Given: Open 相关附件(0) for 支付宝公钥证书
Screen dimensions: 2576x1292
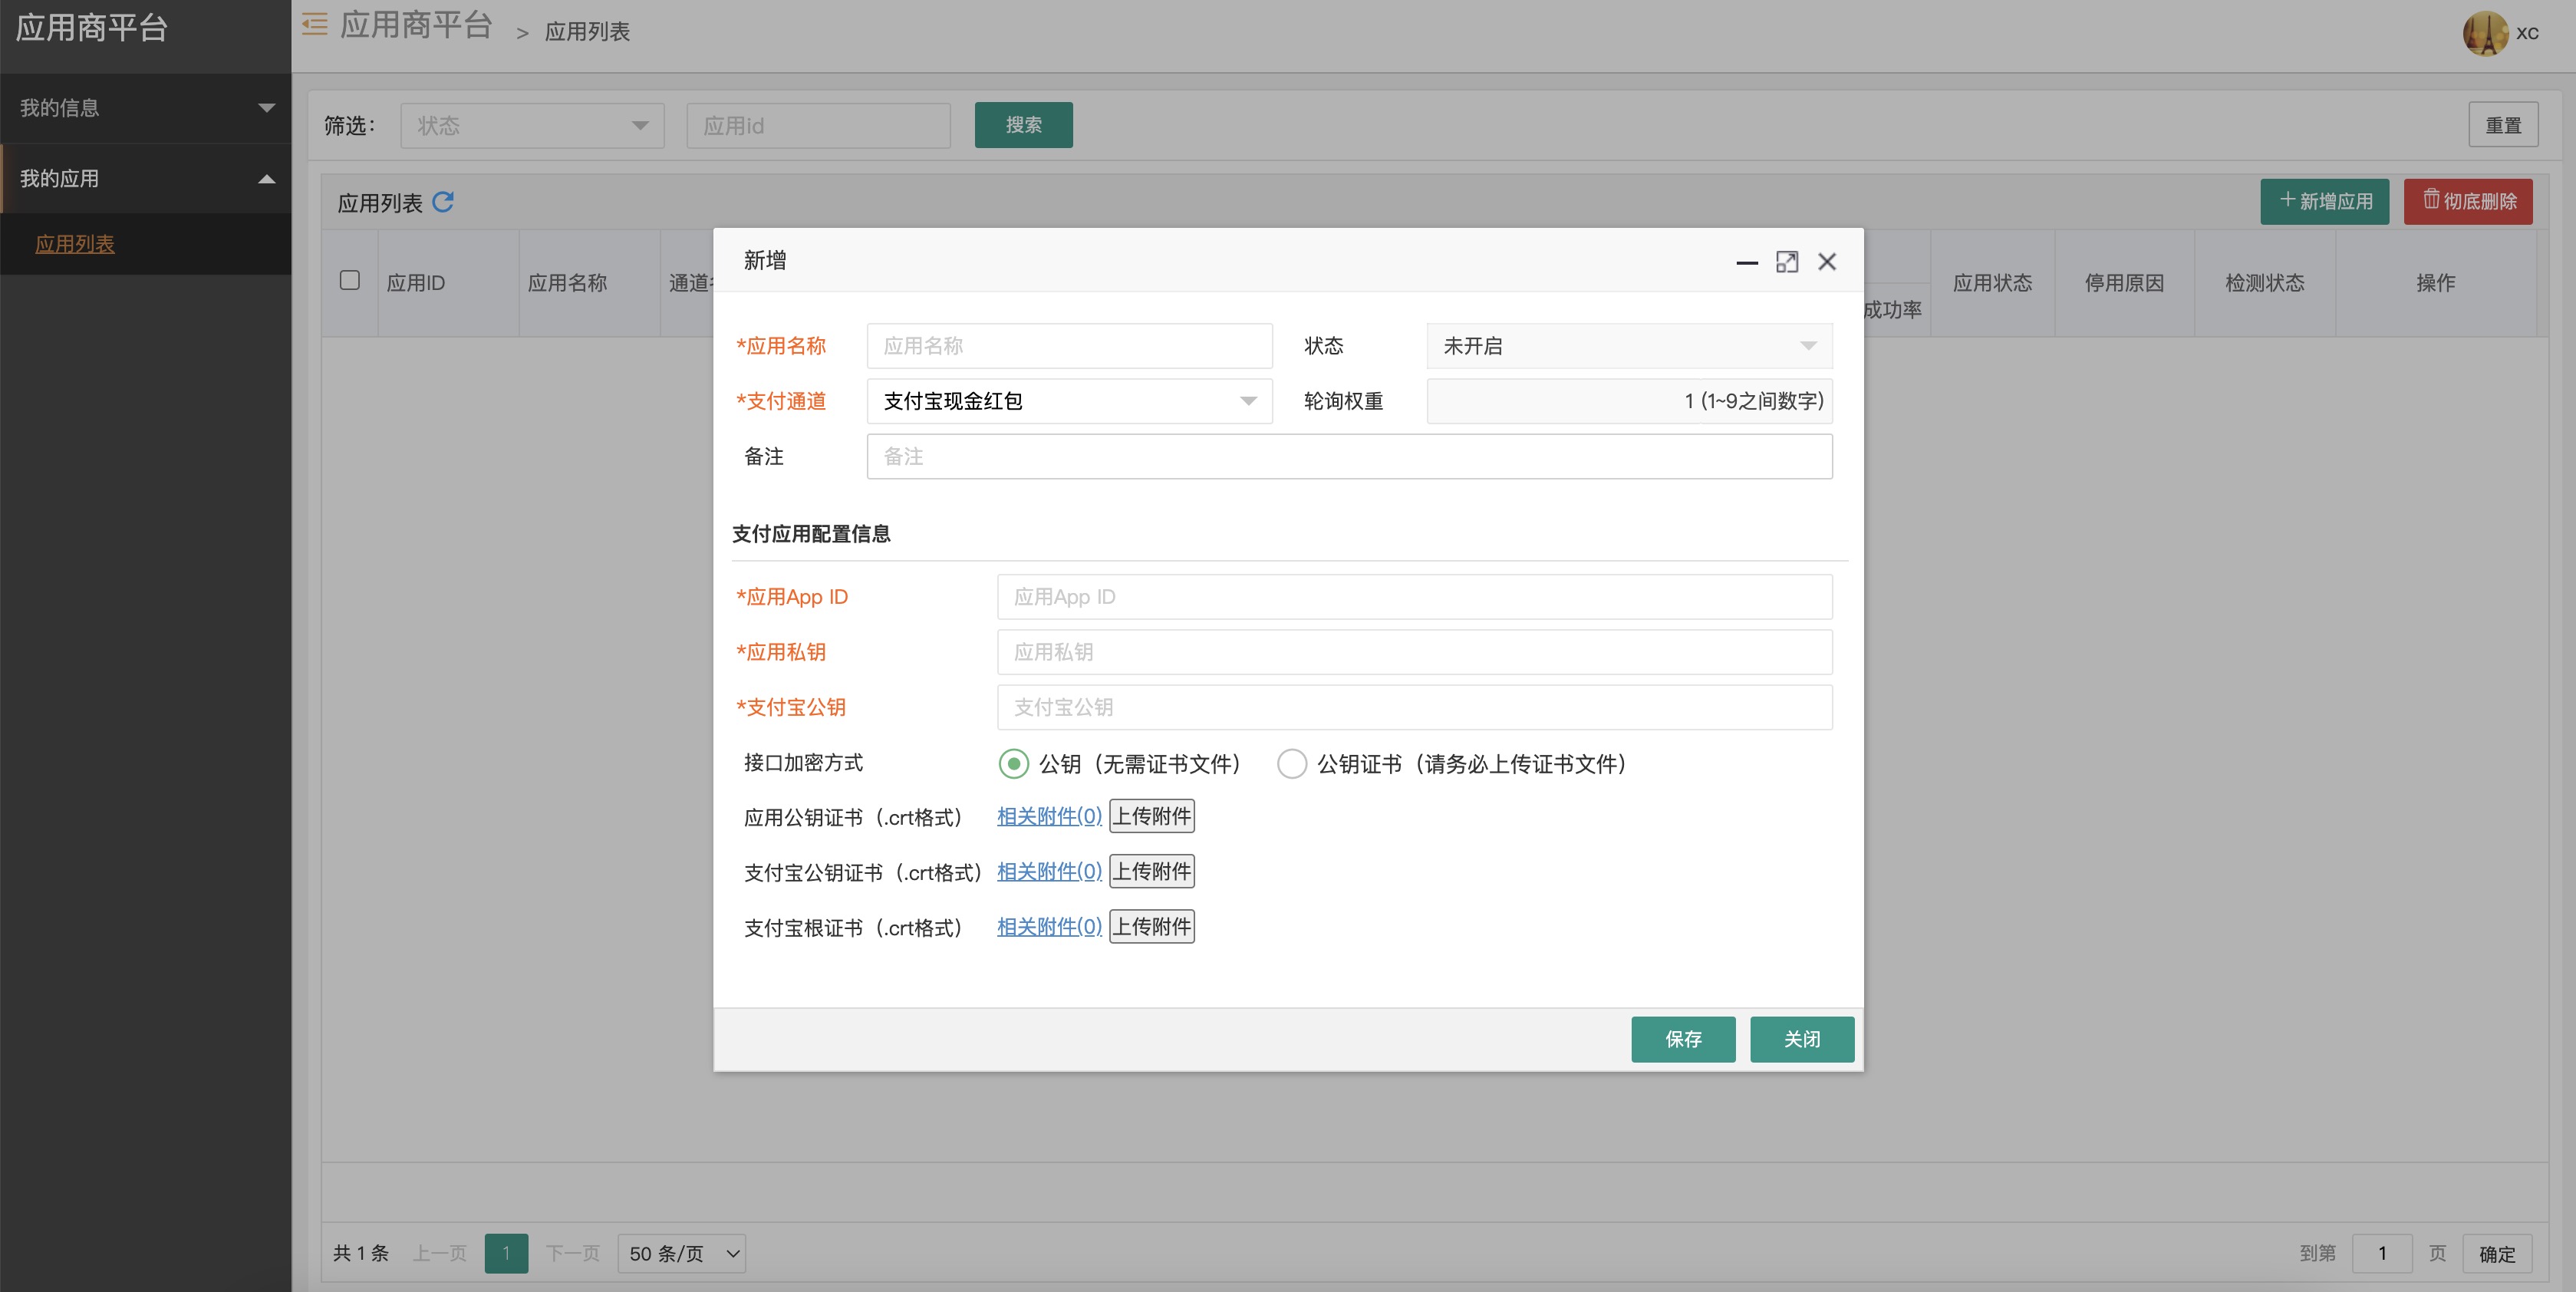Looking at the screenshot, I should pyautogui.click(x=1049, y=871).
